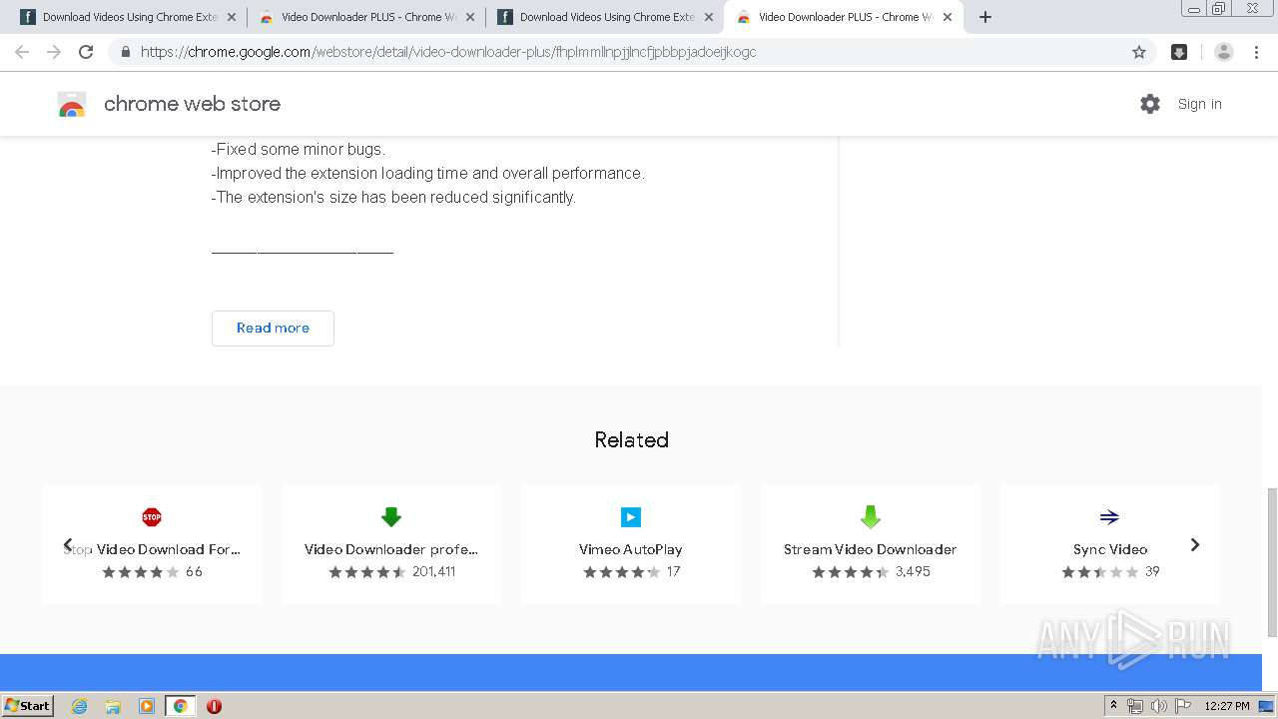Click the Sign in link
Screen dimensions: 1278x719
pos(1199,104)
